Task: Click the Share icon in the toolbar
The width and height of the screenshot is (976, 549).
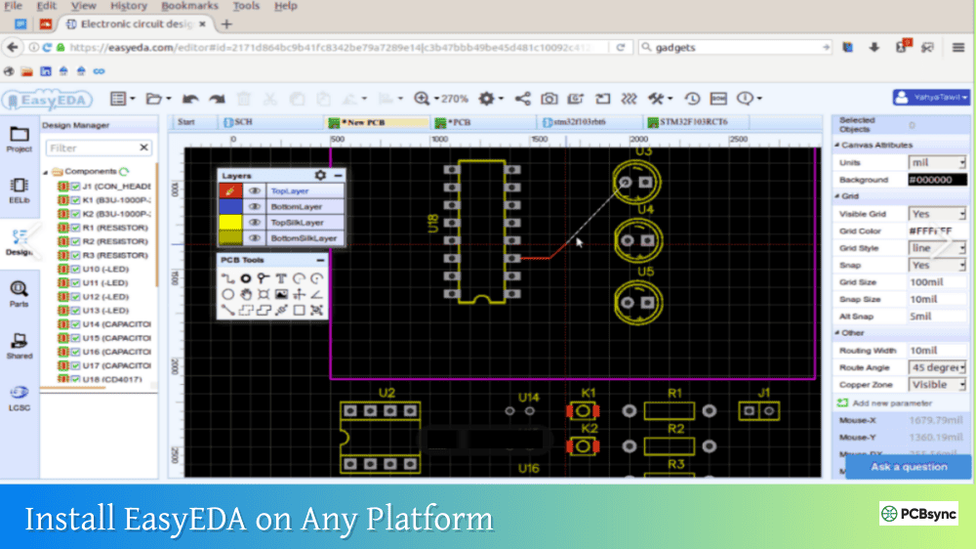Action: [522, 99]
